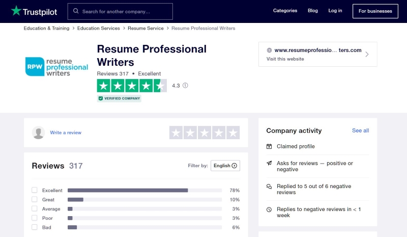Select three stars in Write a review rating

[x=205, y=133]
